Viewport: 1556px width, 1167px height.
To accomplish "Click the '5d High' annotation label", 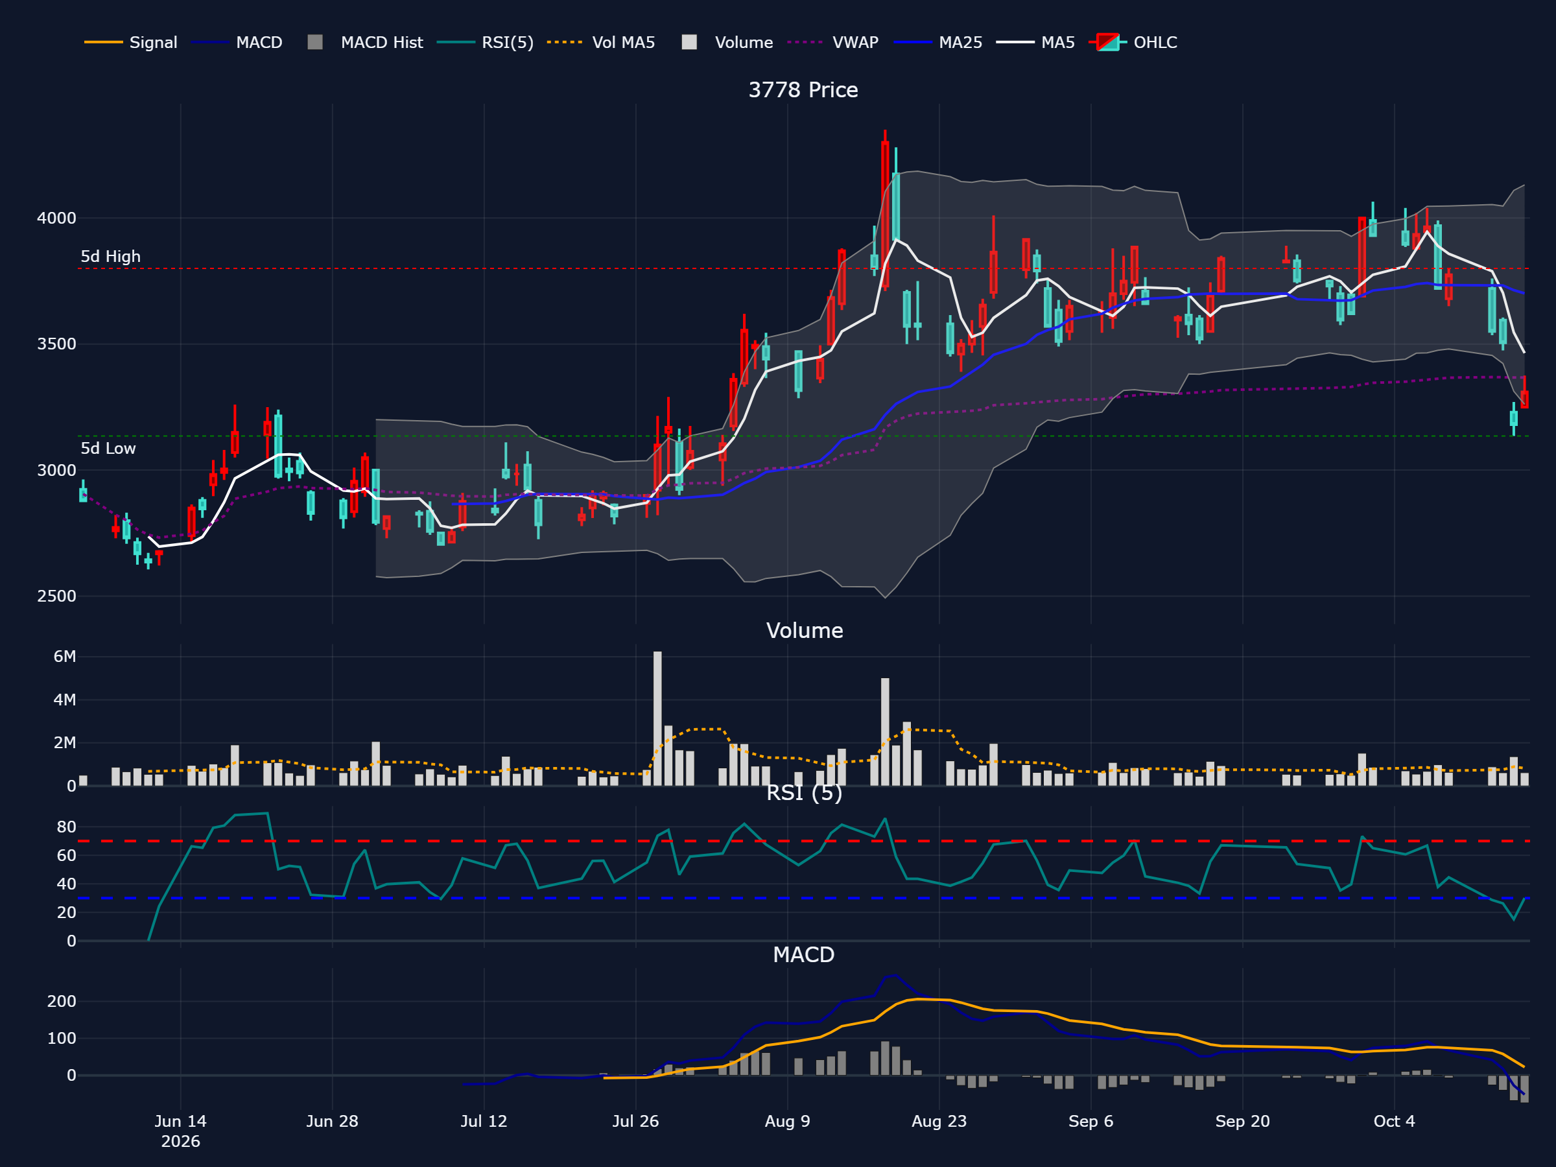I will [110, 257].
